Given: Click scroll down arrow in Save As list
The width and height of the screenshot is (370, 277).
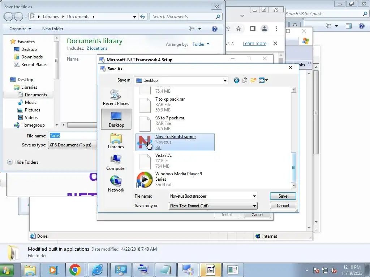Looking at the screenshot, I should click(x=293, y=185).
